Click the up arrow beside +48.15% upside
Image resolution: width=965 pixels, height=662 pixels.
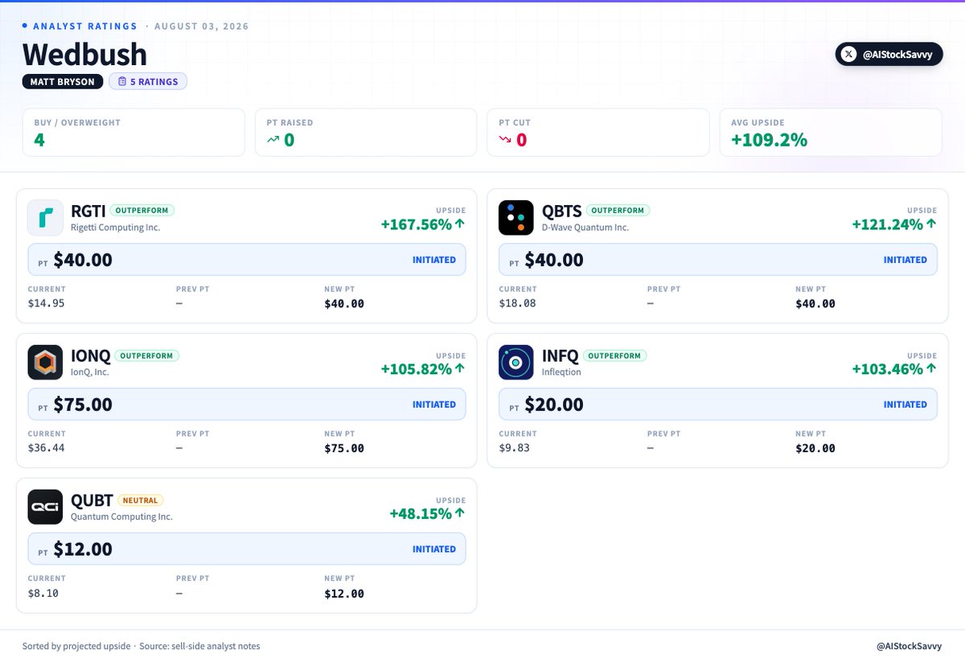click(x=460, y=513)
